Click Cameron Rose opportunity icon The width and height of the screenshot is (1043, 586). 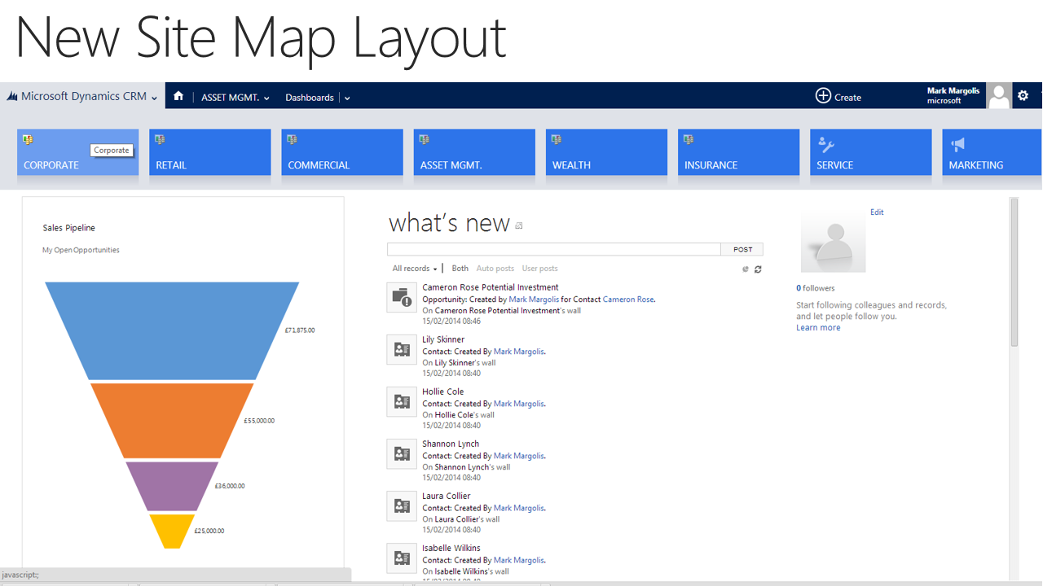401,298
